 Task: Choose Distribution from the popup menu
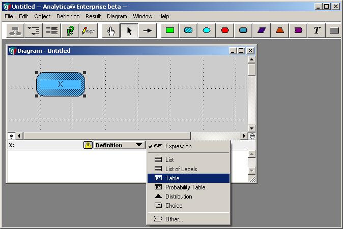pos(189,197)
